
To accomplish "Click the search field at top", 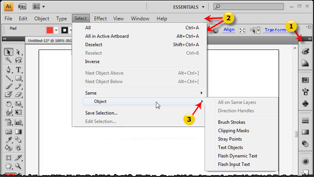I will point(248,7).
